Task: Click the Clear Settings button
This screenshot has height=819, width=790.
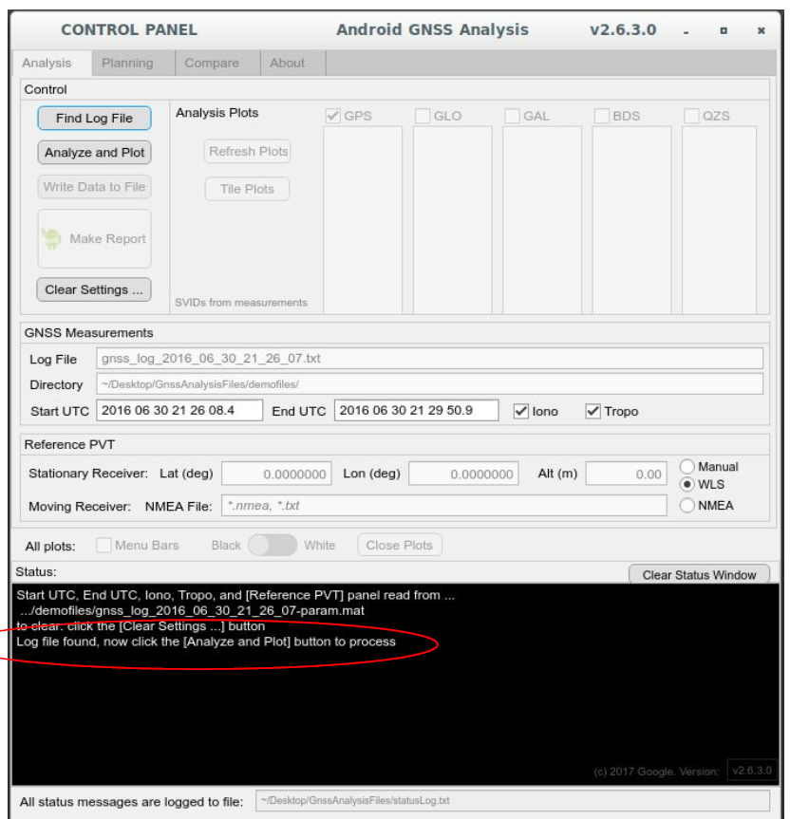Action: [94, 290]
